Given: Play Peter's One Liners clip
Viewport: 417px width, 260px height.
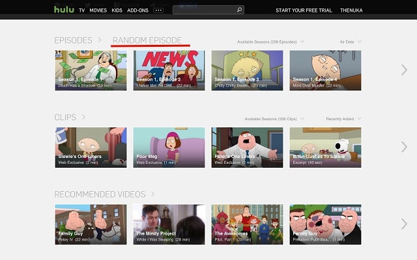Looking at the screenshot, I should click(247, 148).
